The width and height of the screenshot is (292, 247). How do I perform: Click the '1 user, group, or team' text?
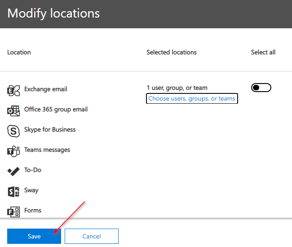177,88
